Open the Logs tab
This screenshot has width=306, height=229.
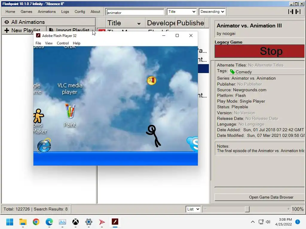[x=65, y=12]
